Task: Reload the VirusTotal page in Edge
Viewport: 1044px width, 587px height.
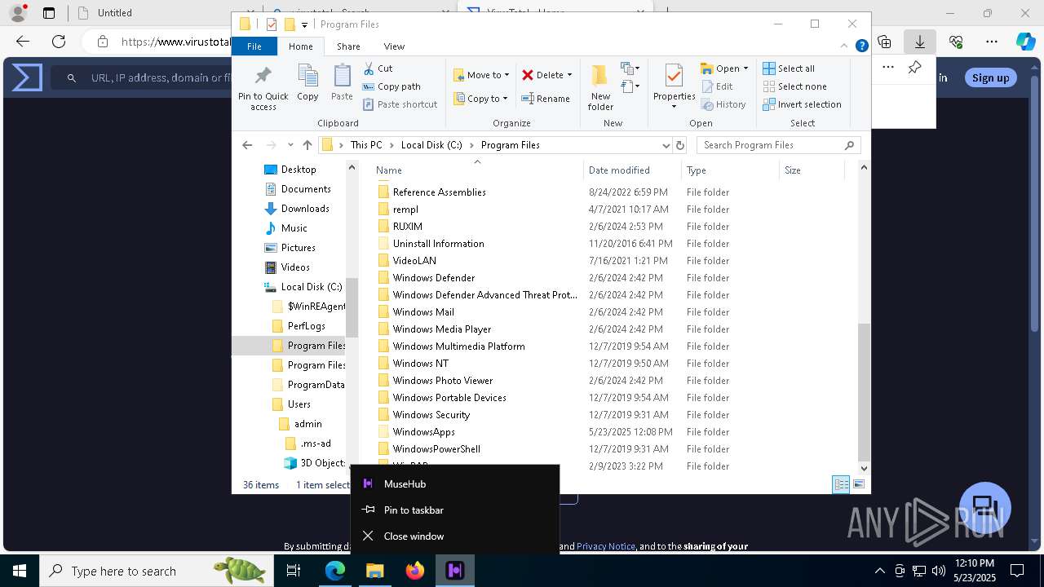Action: click(59, 41)
